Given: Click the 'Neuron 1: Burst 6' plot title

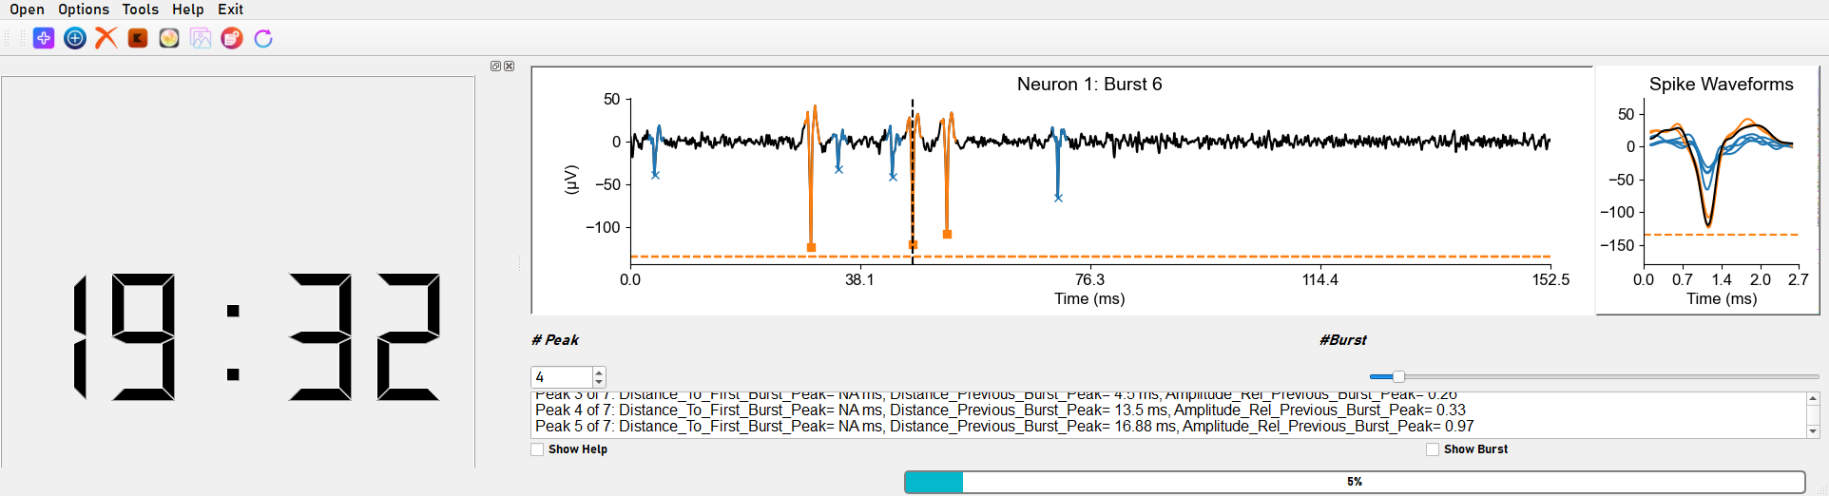Looking at the screenshot, I should tap(1089, 85).
